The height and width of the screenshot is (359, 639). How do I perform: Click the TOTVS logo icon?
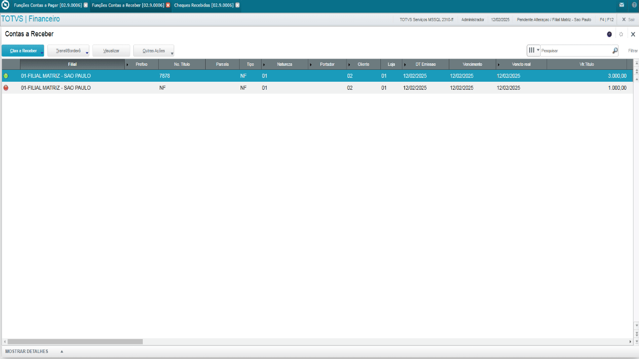tap(5, 5)
